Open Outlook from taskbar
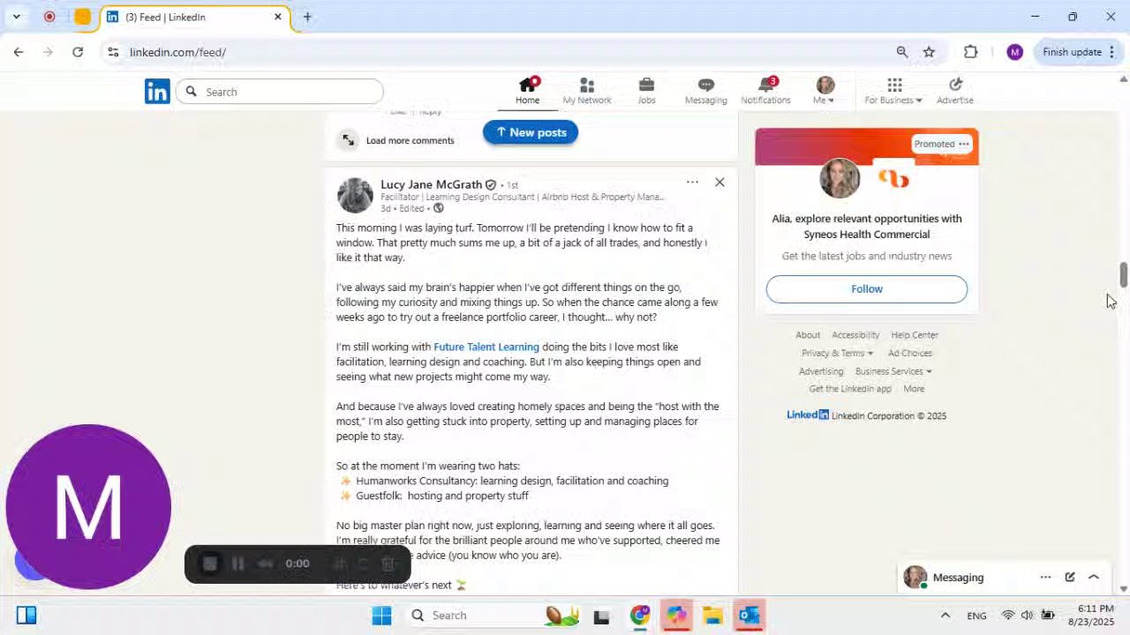Image resolution: width=1130 pixels, height=635 pixels. (750, 616)
